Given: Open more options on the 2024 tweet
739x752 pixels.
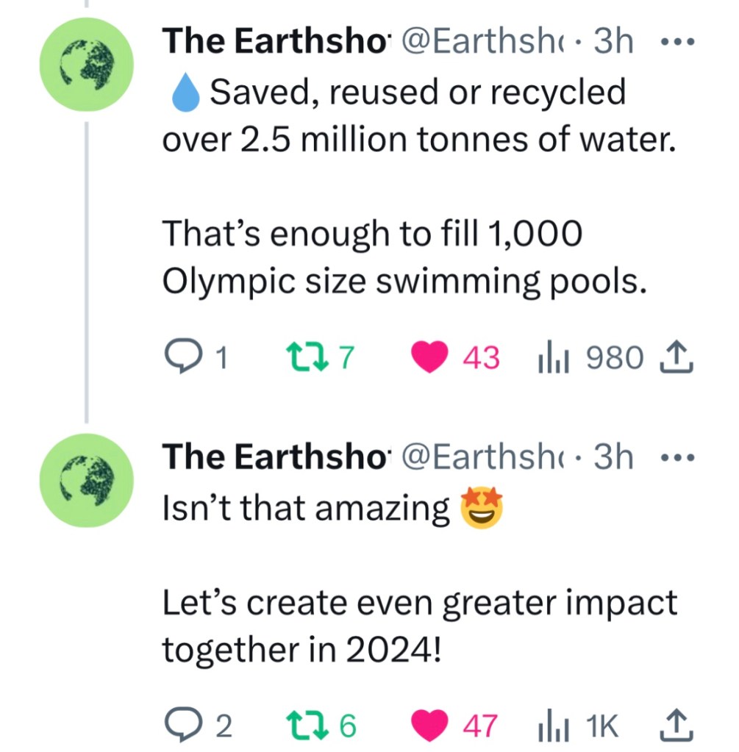Looking at the screenshot, I should coord(675,458).
